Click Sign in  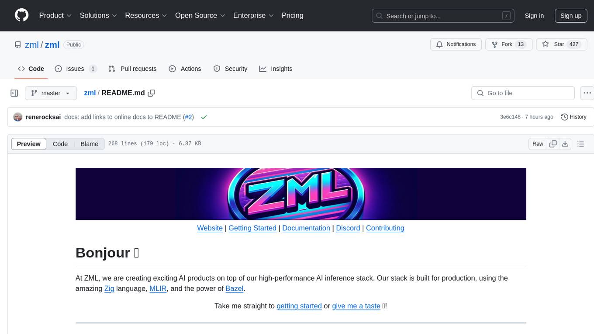pos(534,16)
